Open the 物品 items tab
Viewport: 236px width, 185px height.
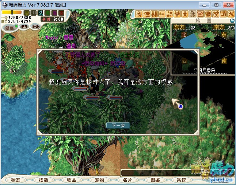72,180
